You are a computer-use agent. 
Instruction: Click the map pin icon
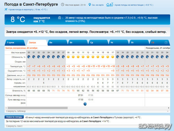point(90,5)
